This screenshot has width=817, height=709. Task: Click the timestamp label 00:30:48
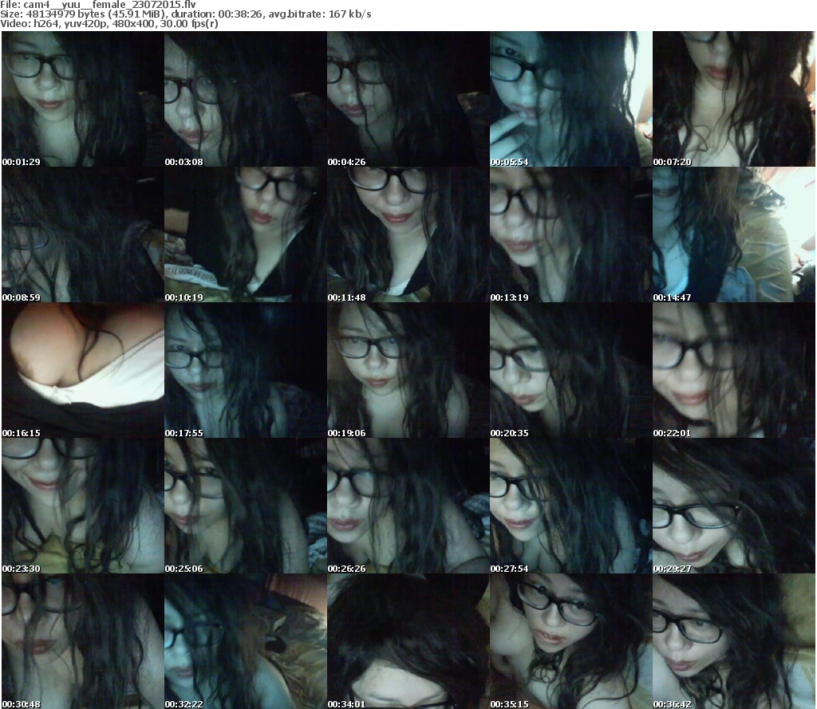click(21, 704)
